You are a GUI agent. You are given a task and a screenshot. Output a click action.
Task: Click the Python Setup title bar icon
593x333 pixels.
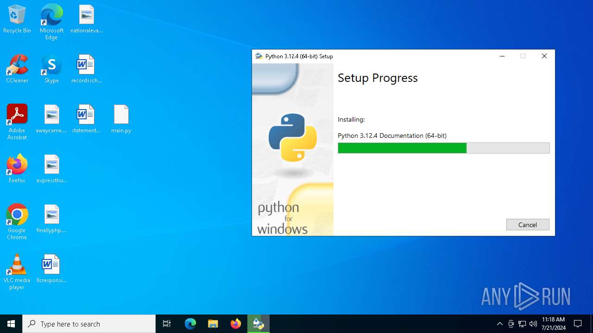coord(259,56)
